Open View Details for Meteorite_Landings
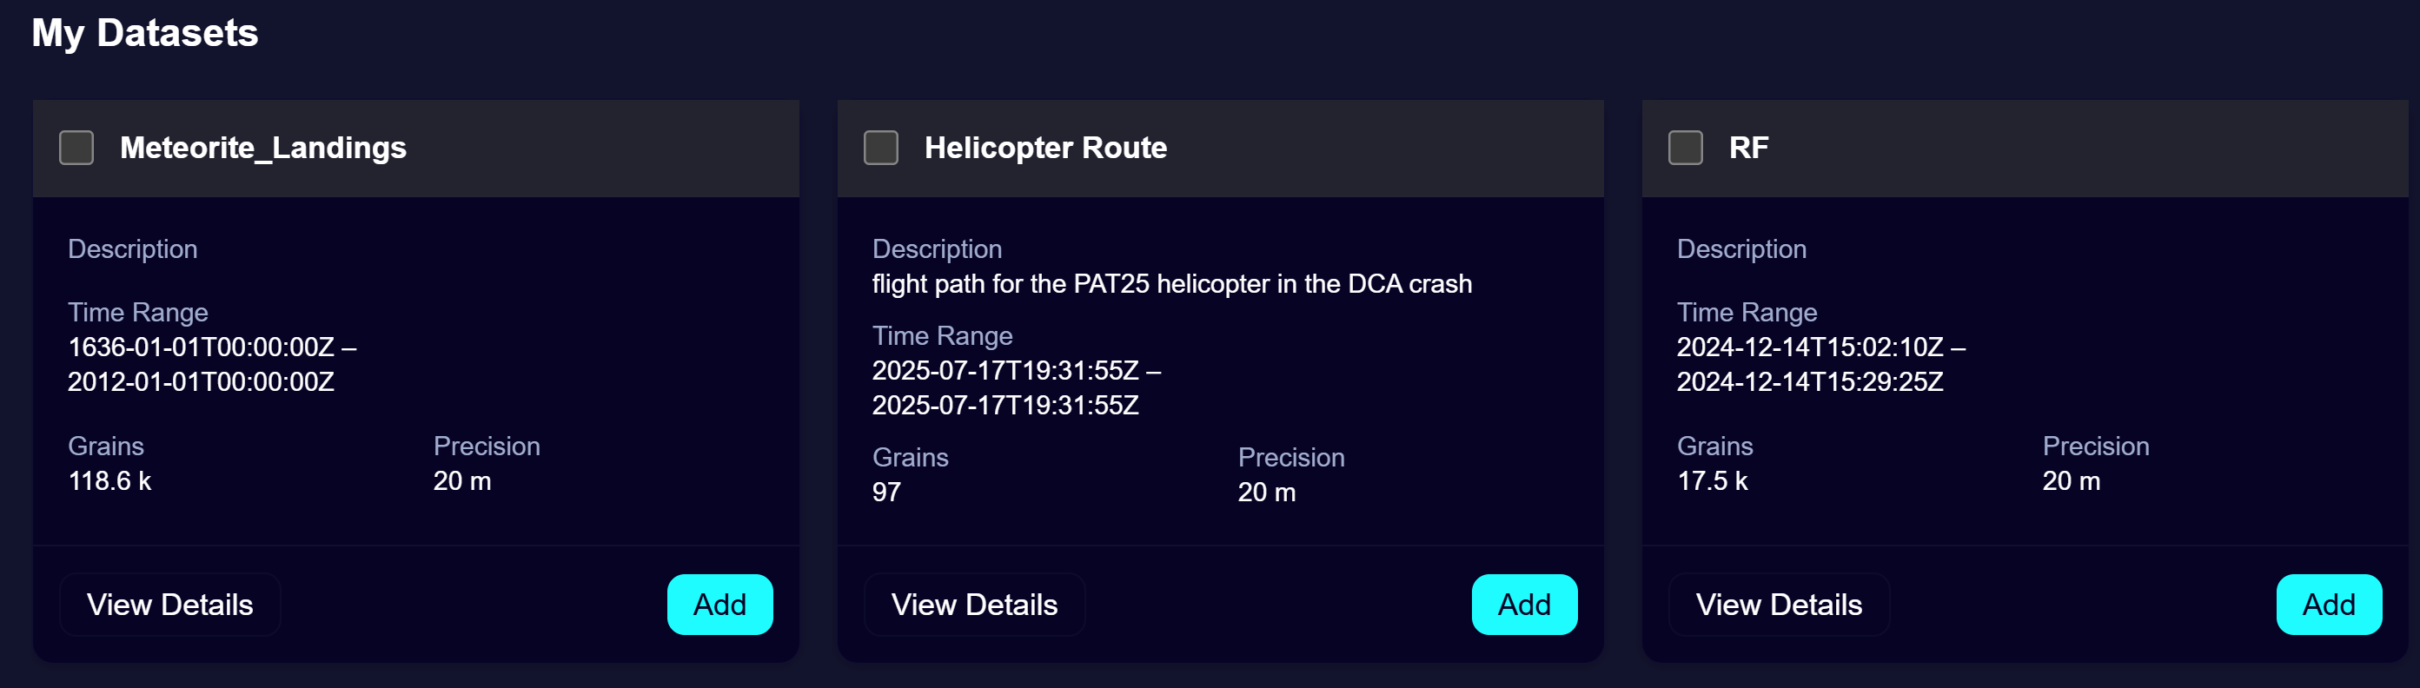The width and height of the screenshot is (2420, 688). pos(170,605)
